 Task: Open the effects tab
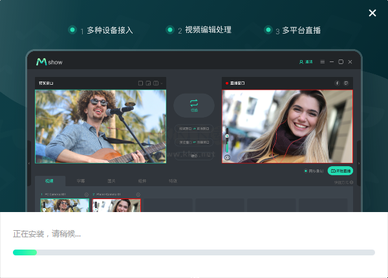[x=173, y=181]
